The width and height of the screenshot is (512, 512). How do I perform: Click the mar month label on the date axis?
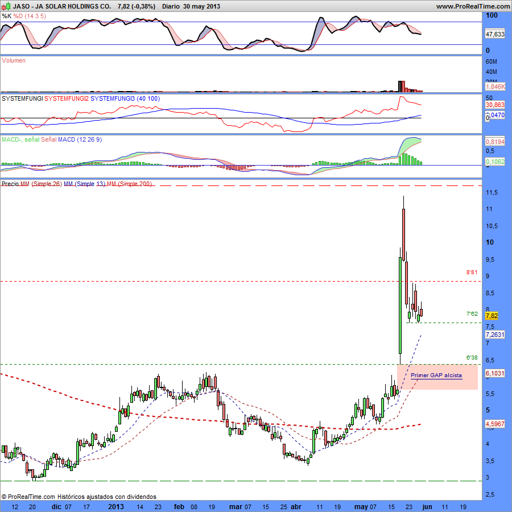(x=236, y=507)
